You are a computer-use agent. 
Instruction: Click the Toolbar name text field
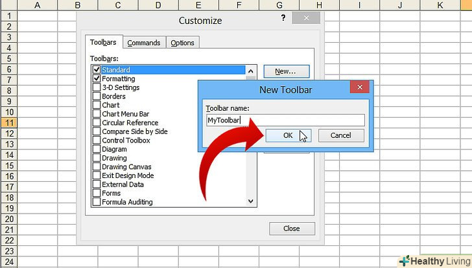point(285,120)
